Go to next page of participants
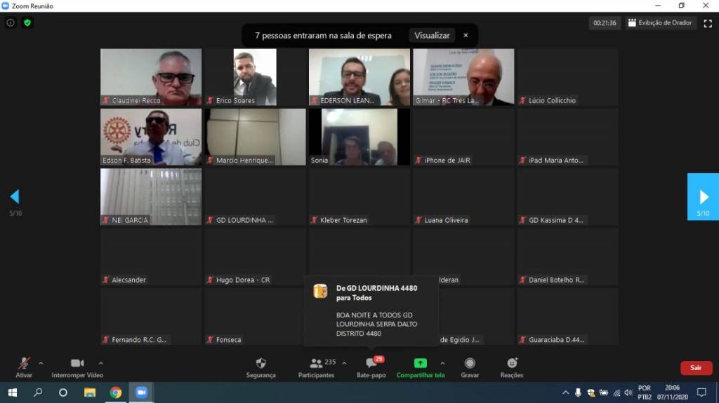The height and width of the screenshot is (403, 719). [x=704, y=197]
